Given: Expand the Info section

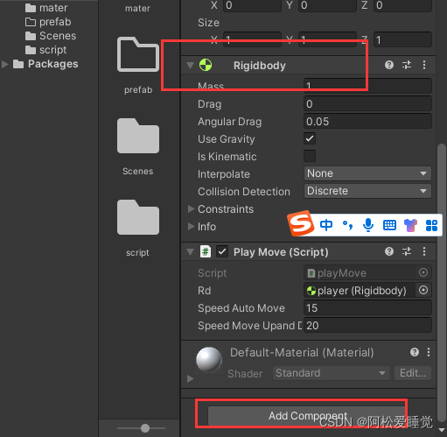Looking at the screenshot, I should coord(191,226).
